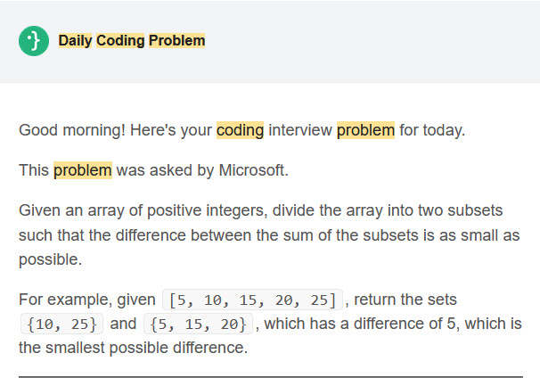Viewport: 540px width, 378px height.
Task: Click the highlighted word "Coding" in header
Action: (120, 41)
